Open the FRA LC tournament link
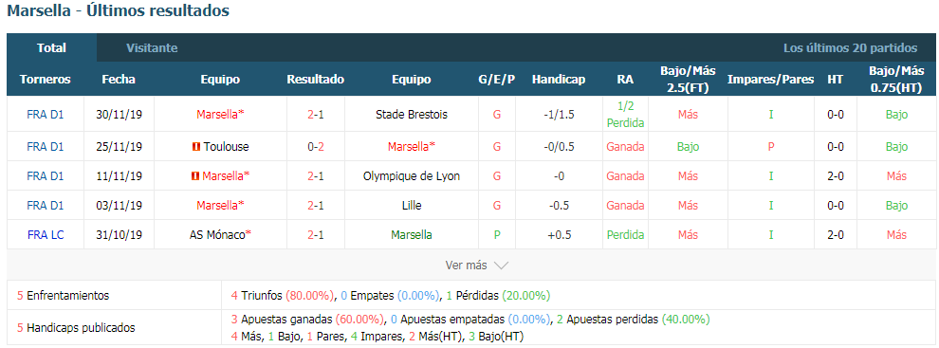This screenshot has height=348, width=939. 46,235
